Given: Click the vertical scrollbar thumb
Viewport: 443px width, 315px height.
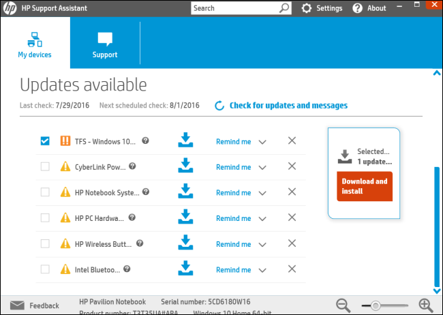Looking at the screenshot, I should click(437, 227).
